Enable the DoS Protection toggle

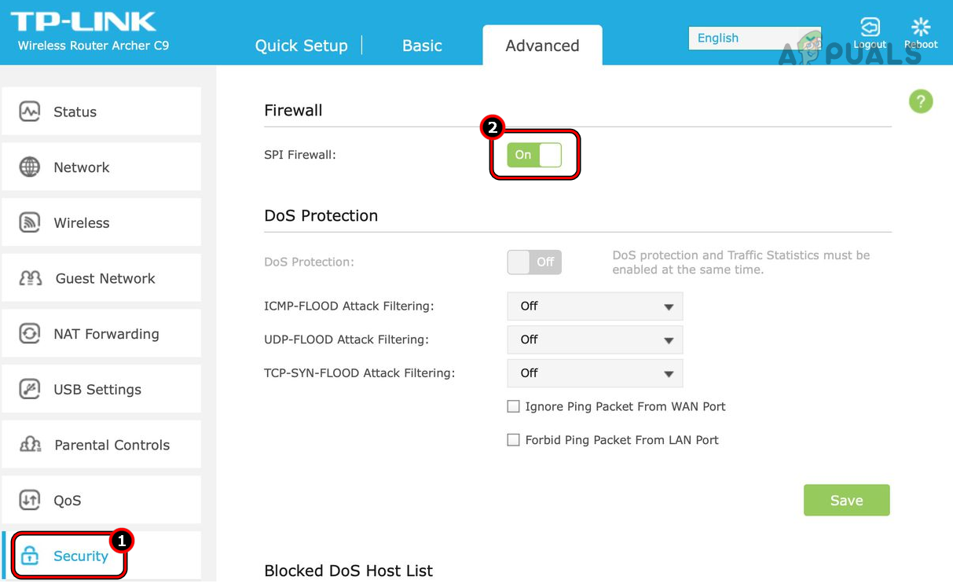533,262
